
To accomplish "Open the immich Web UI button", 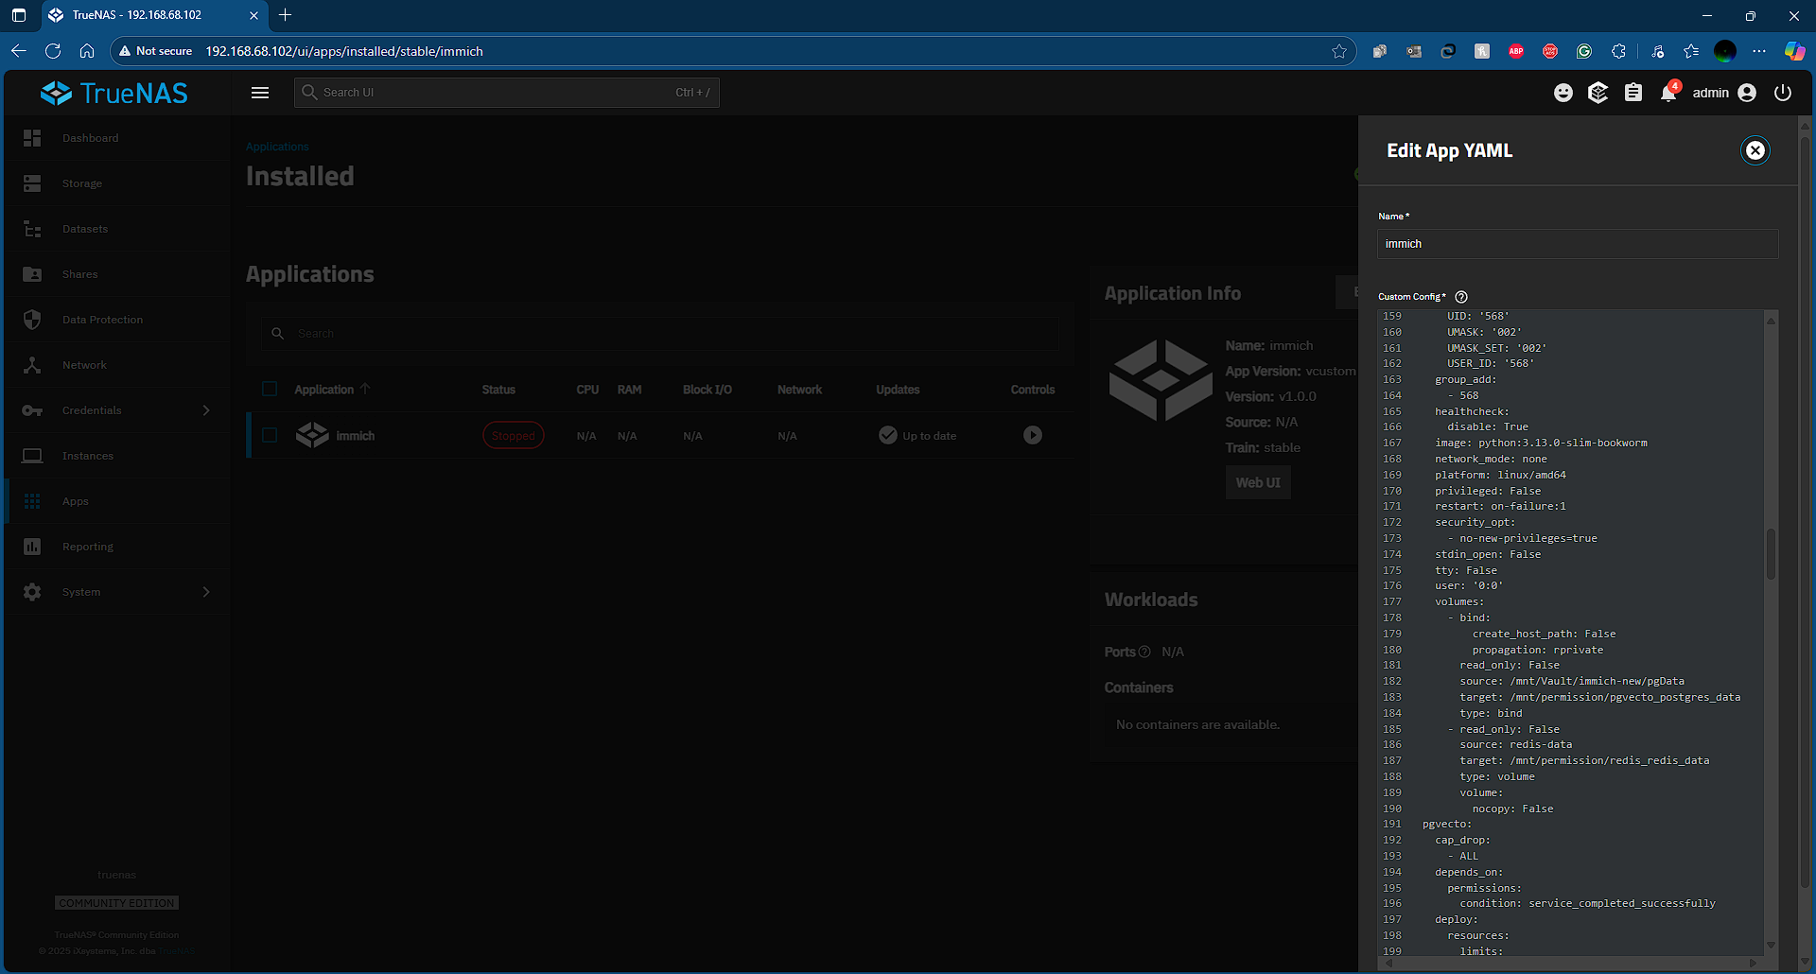I will (x=1258, y=482).
